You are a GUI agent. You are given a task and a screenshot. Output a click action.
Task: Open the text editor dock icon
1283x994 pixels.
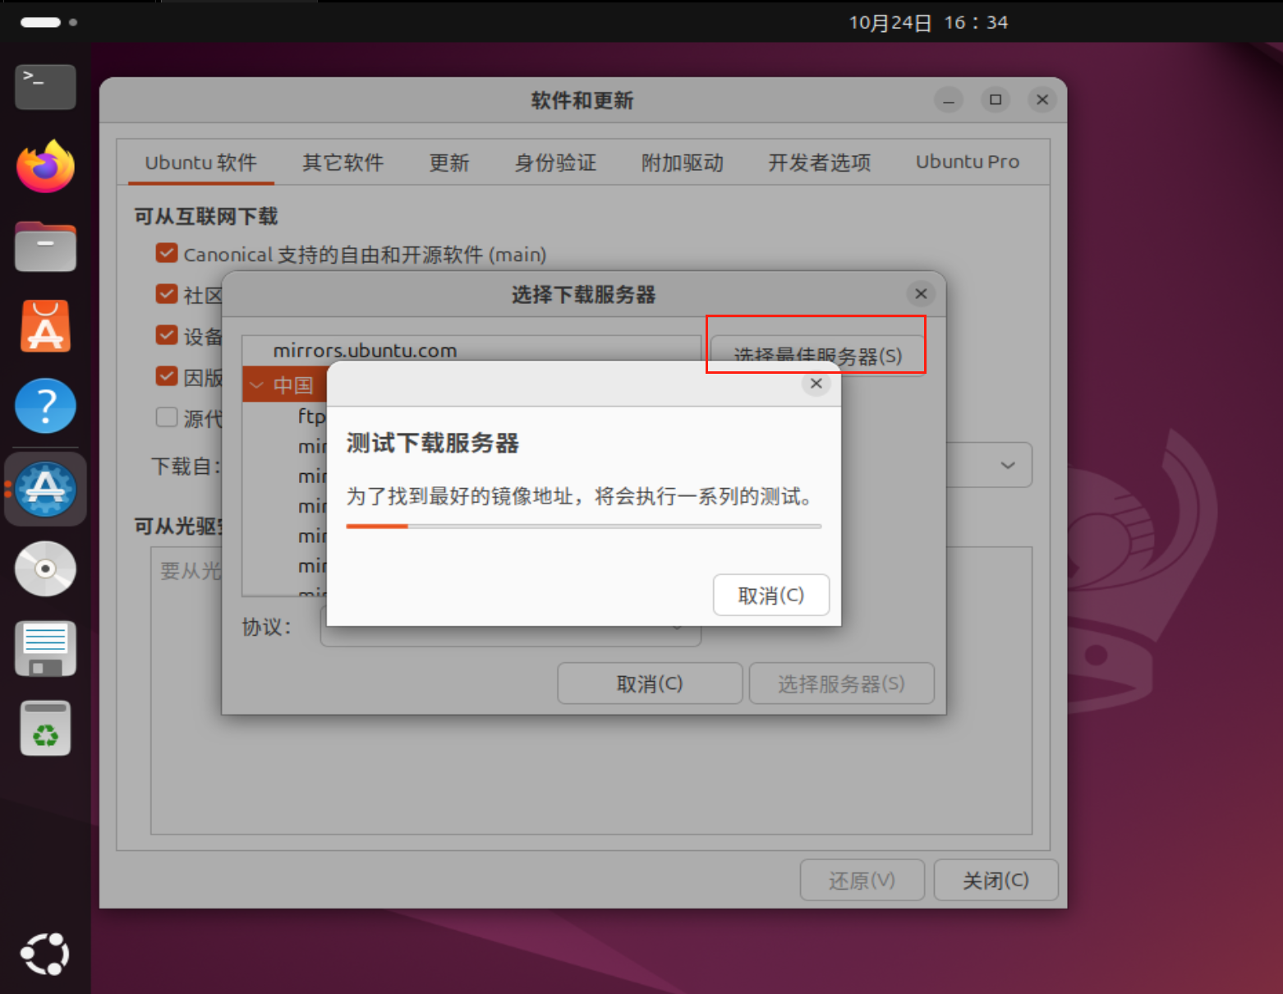(45, 648)
